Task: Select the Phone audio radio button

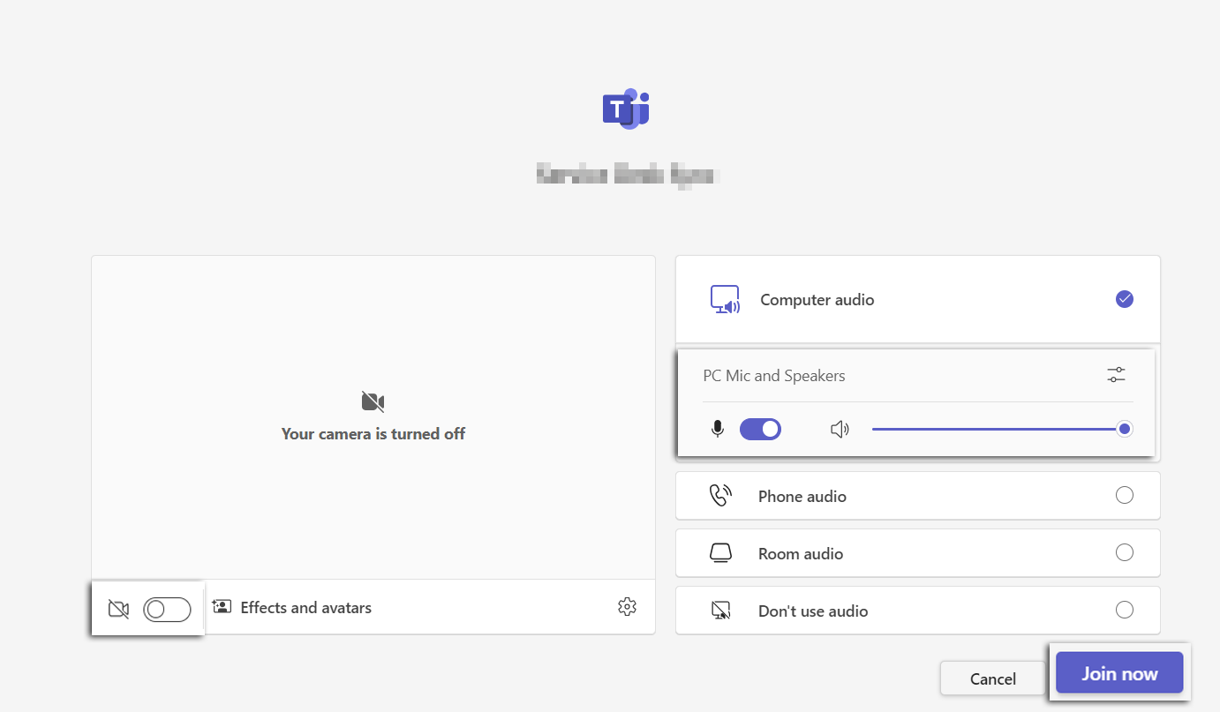Action: (1124, 495)
